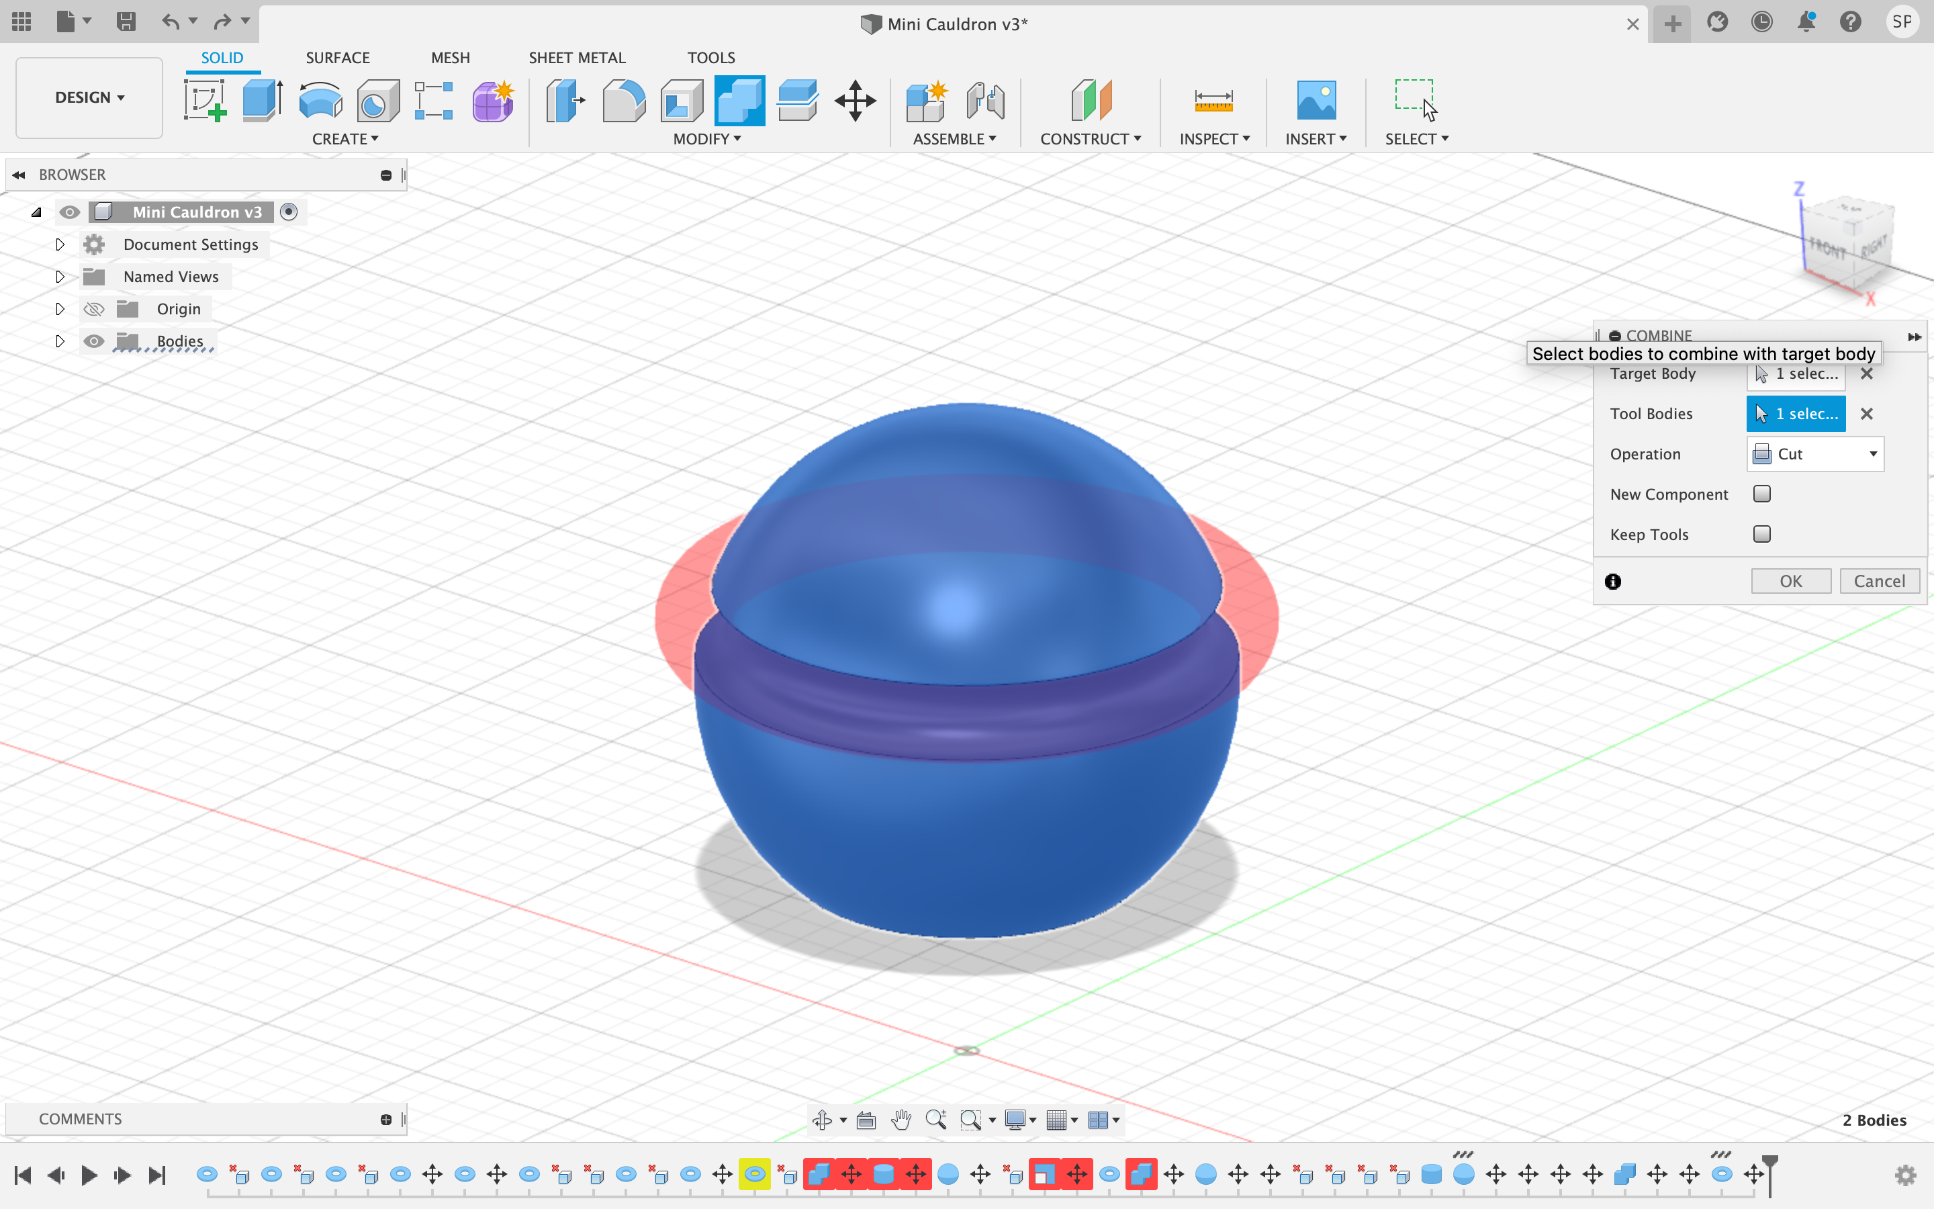The height and width of the screenshot is (1209, 1934).
Task: Switch to the TOOLS tab
Action: 711,58
